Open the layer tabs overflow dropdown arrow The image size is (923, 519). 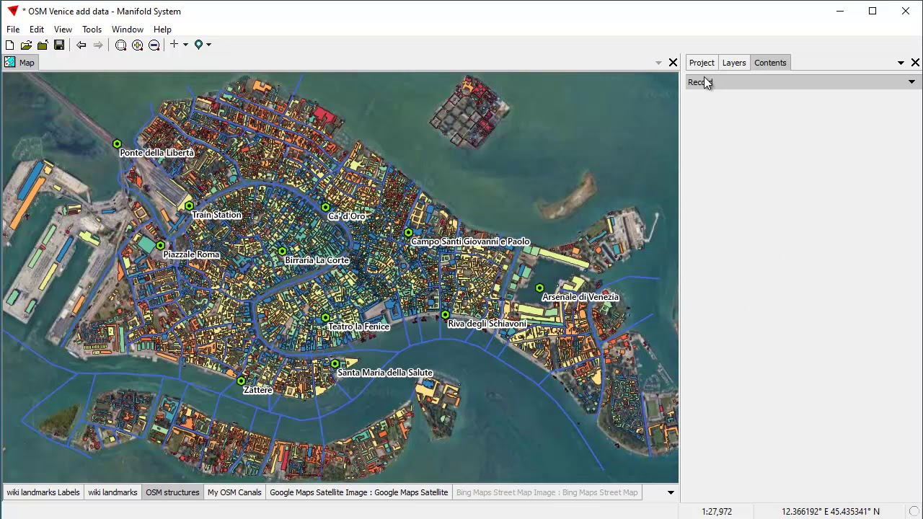[x=671, y=492]
